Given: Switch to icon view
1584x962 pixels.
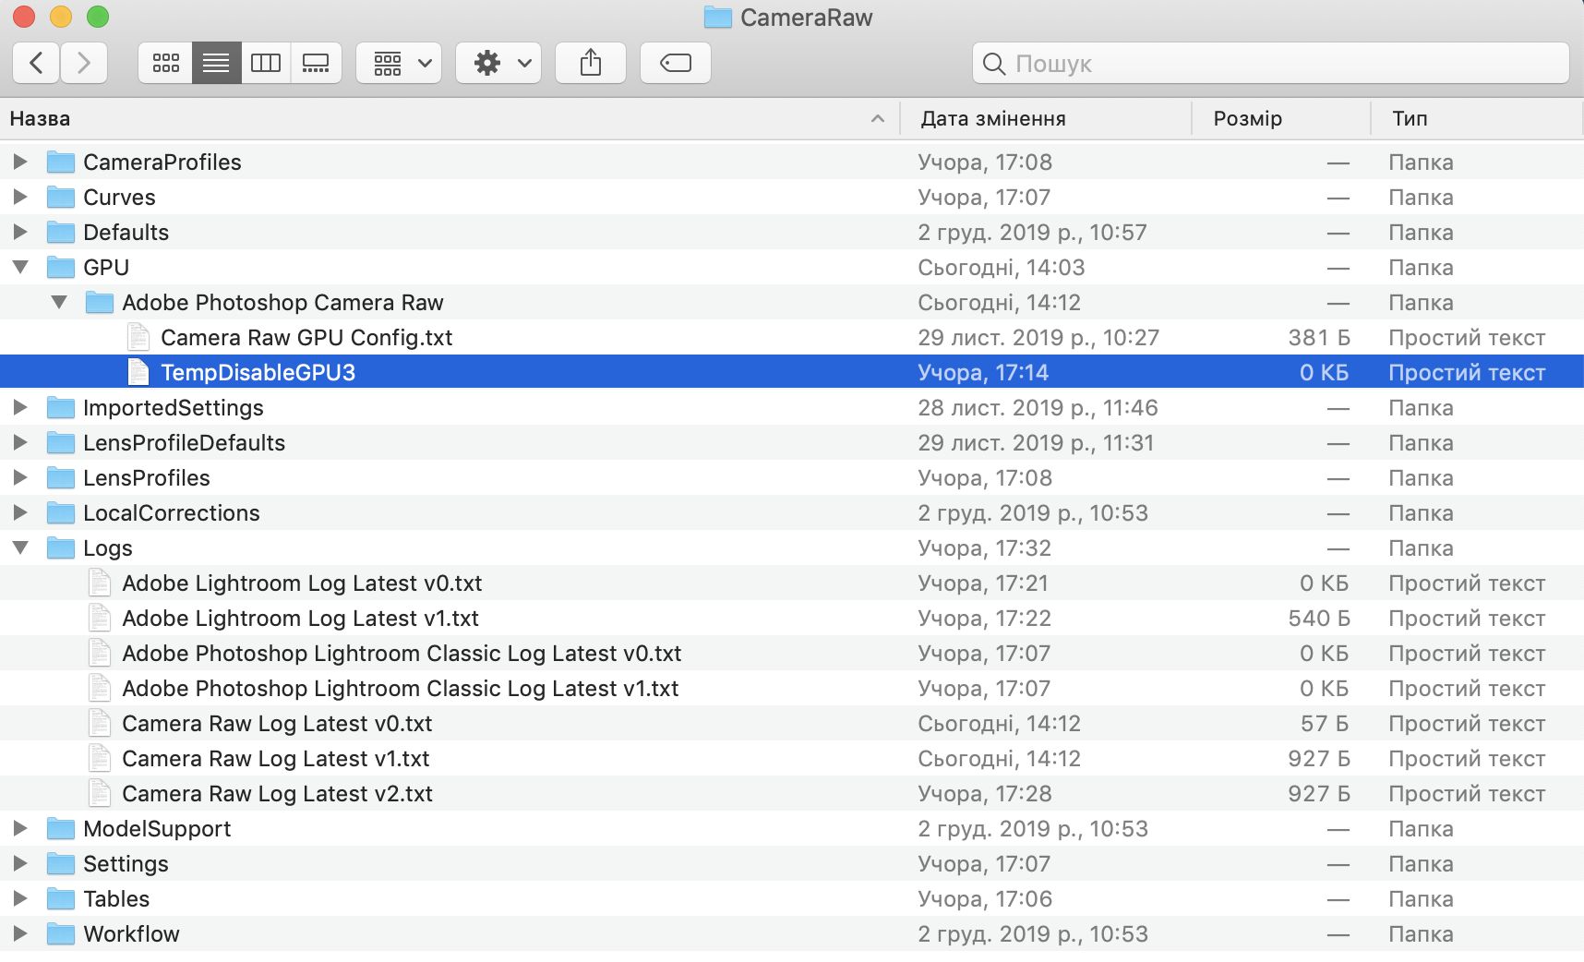Looking at the screenshot, I should [166, 63].
